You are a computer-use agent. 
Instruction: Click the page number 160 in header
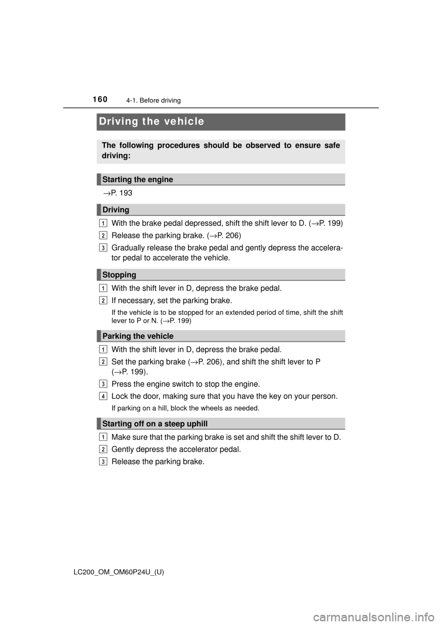pyautogui.click(x=100, y=99)
